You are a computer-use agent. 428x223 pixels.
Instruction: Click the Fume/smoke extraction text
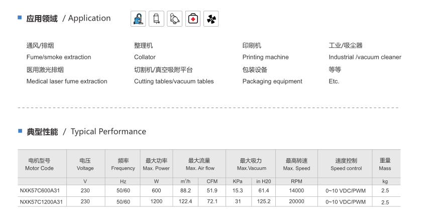pyautogui.click(x=59, y=57)
